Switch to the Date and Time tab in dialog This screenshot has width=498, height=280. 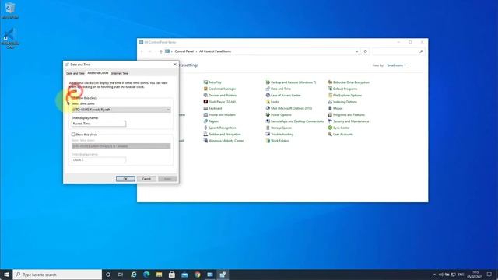click(x=75, y=73)
